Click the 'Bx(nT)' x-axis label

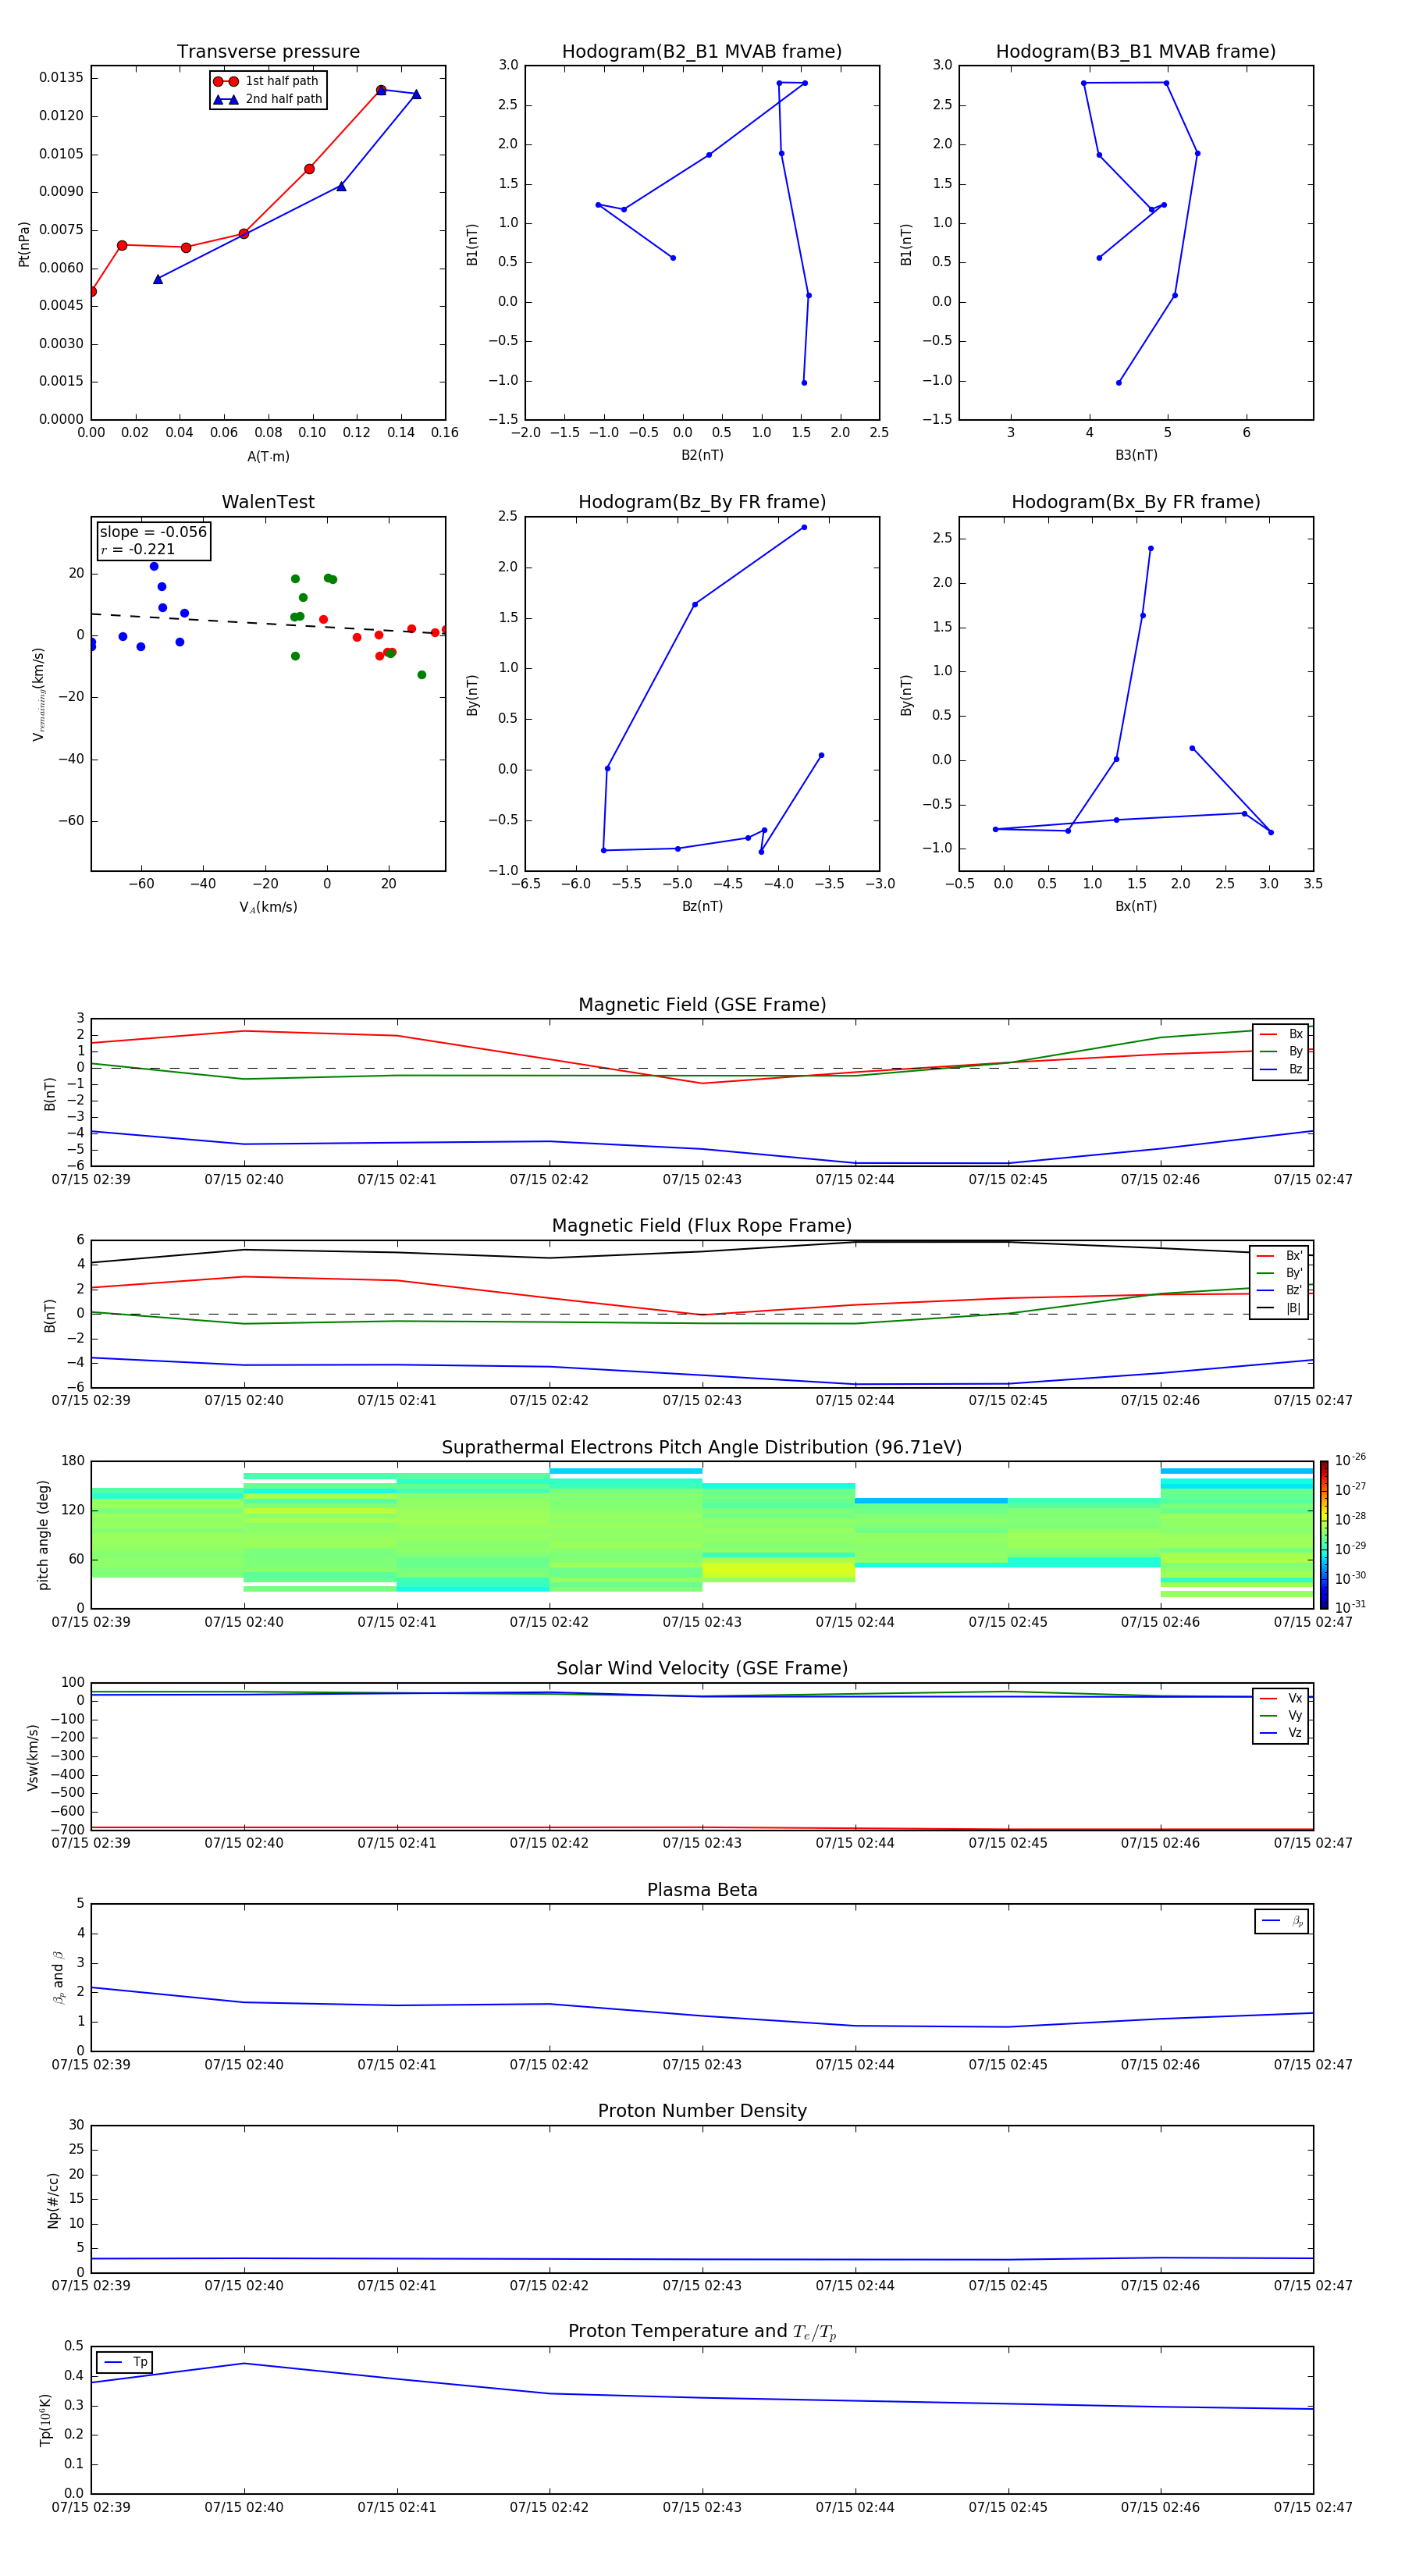[1136, 906]
